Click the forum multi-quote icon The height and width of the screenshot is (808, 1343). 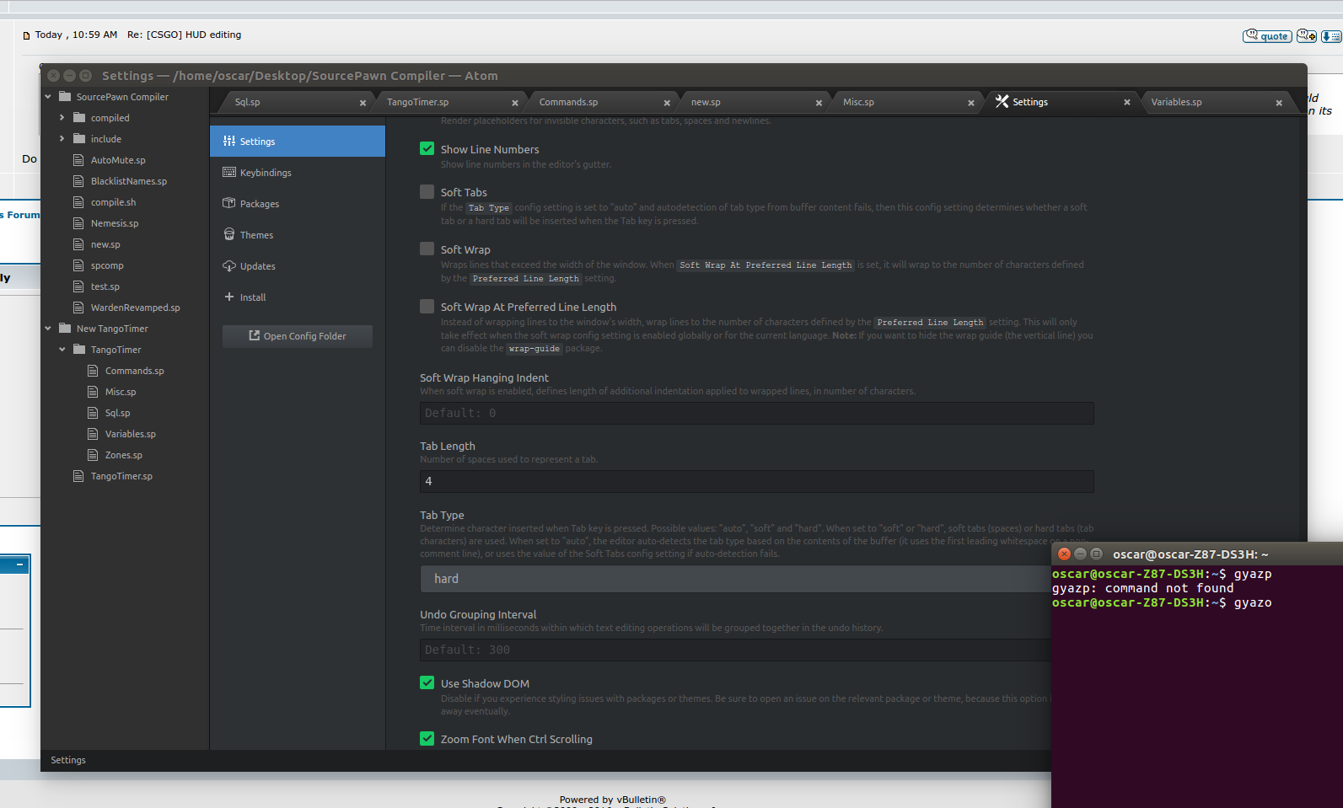pyautogui.click(x=1307, y=35)
